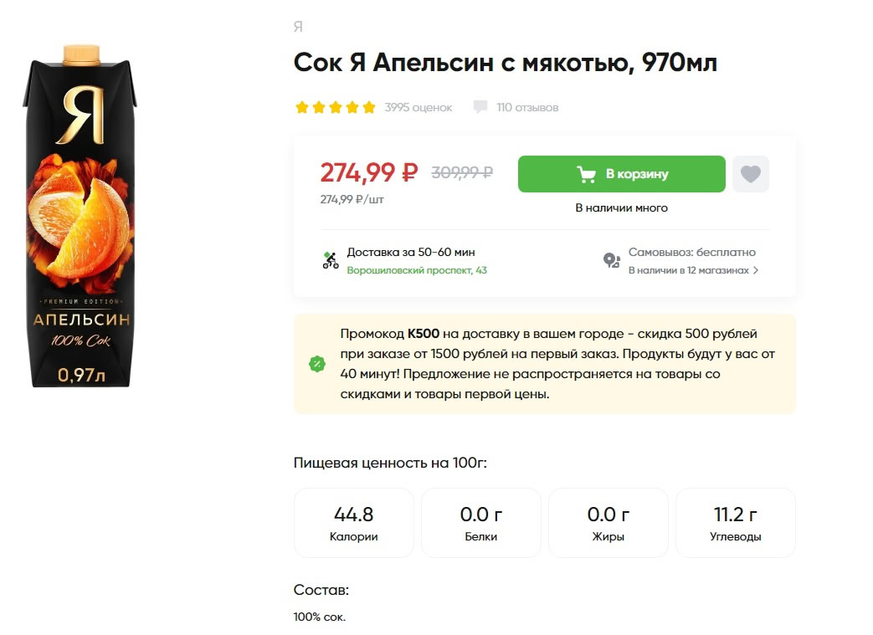Select the Белки 0.0 г nutrition card
Image resolution: width=873 pixels, height=635 pixels.
[x=481, y=523]
